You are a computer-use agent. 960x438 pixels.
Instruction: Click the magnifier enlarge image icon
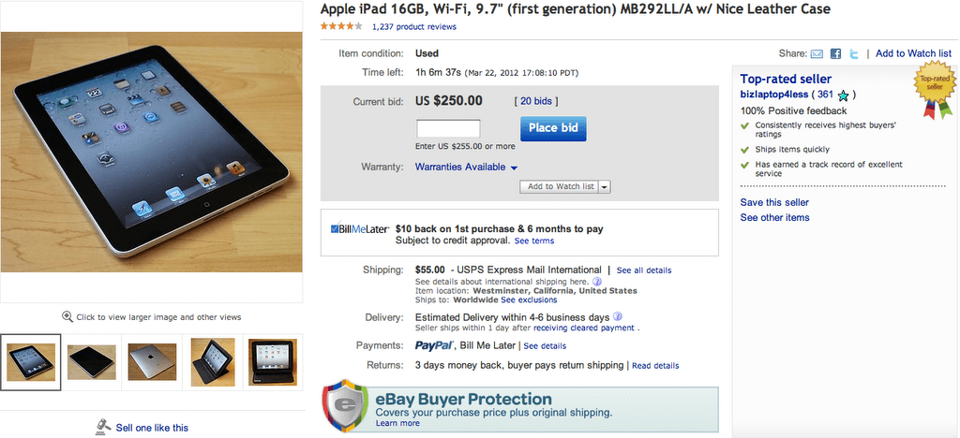click(x=67, y=317)
